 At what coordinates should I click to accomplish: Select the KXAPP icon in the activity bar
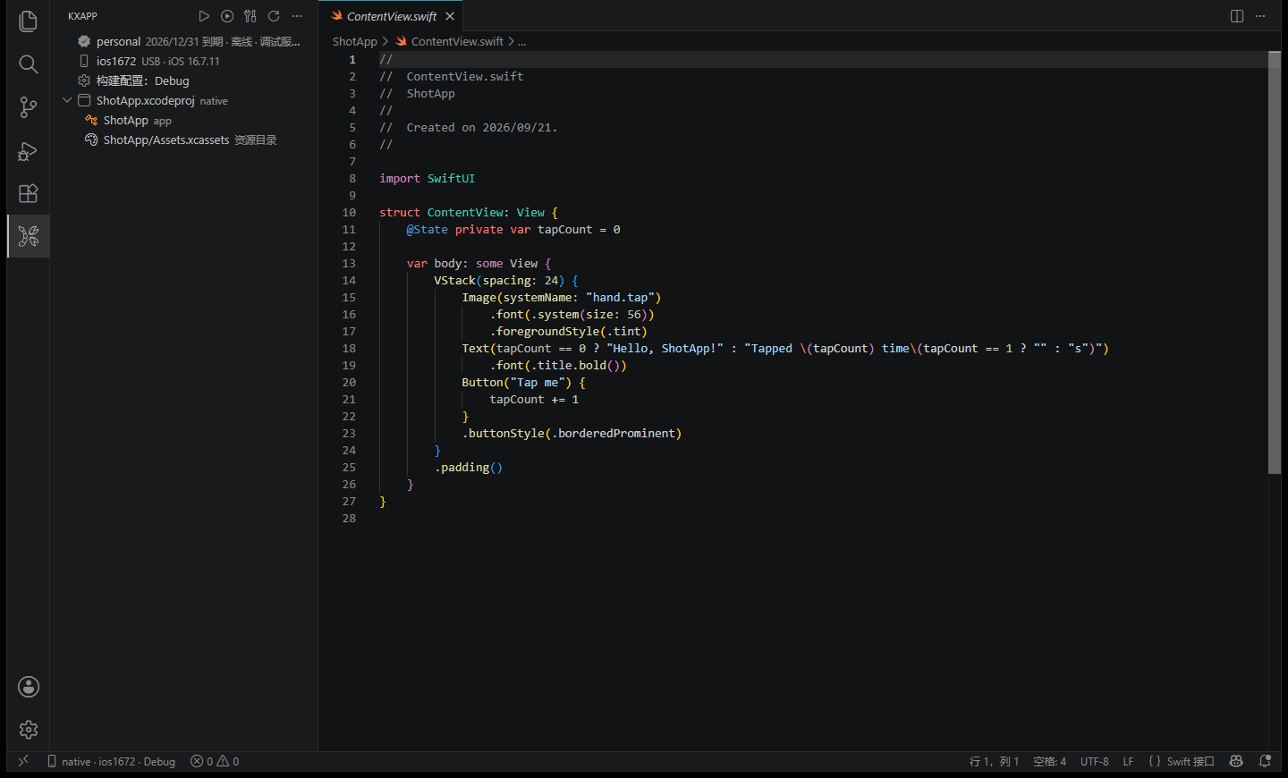(x=29, y=236)
